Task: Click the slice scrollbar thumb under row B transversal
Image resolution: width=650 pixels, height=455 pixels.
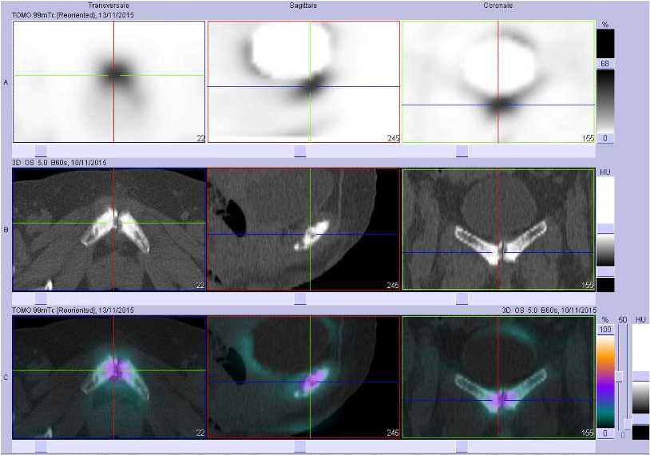Action: click(x=41, y=299)
